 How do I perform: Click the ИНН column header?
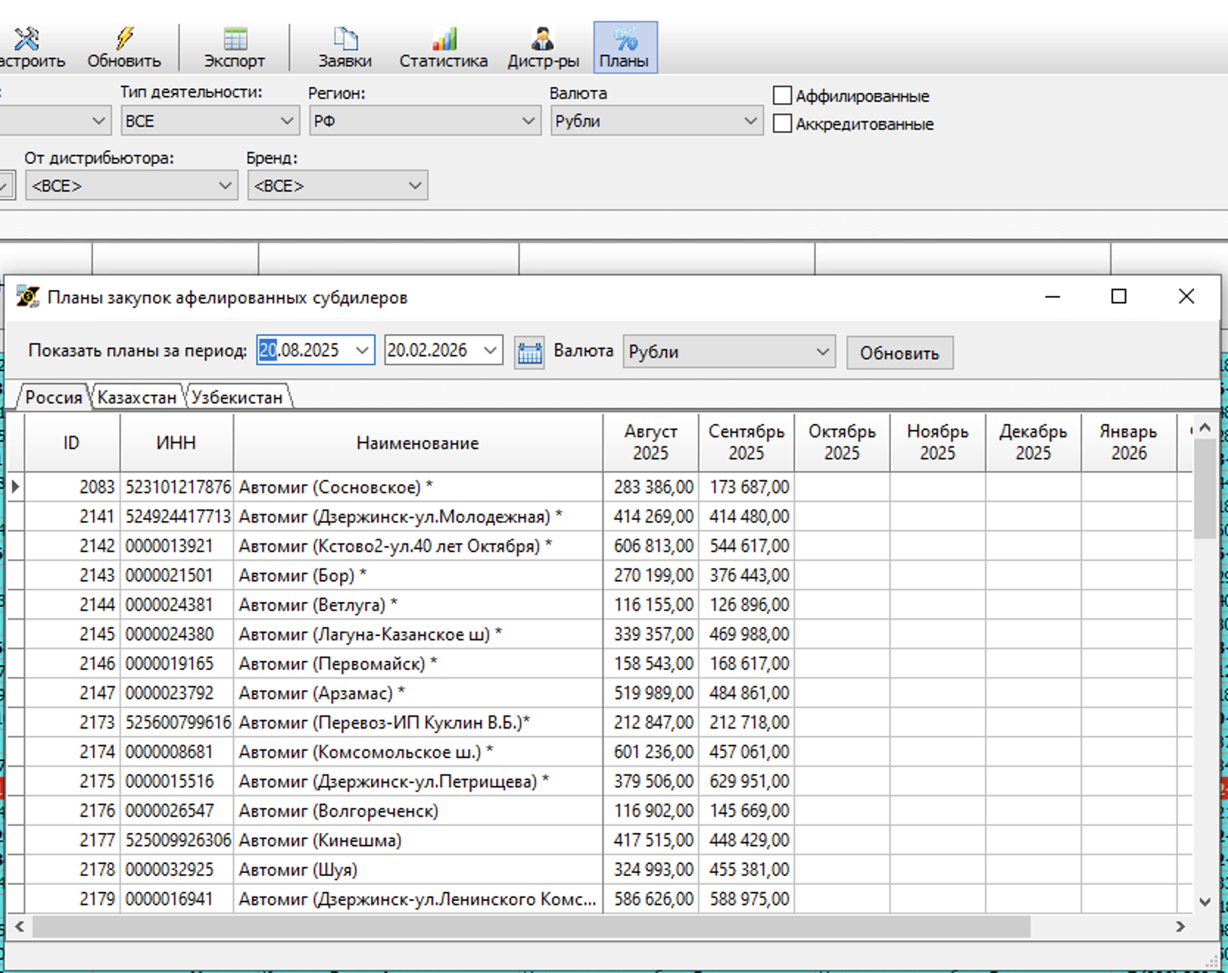click(177, 442)
